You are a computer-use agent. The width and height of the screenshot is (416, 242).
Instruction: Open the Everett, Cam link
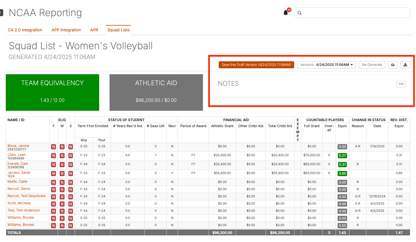click(x=18, y=164)
